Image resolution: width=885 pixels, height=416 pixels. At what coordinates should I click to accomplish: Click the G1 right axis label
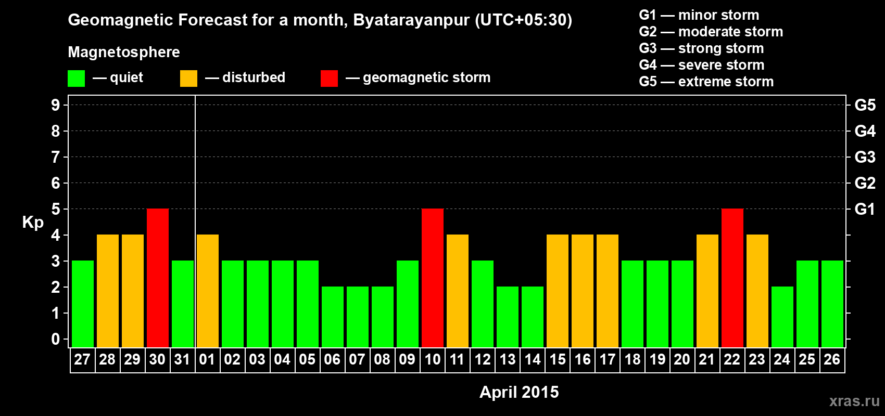point(865,209)
